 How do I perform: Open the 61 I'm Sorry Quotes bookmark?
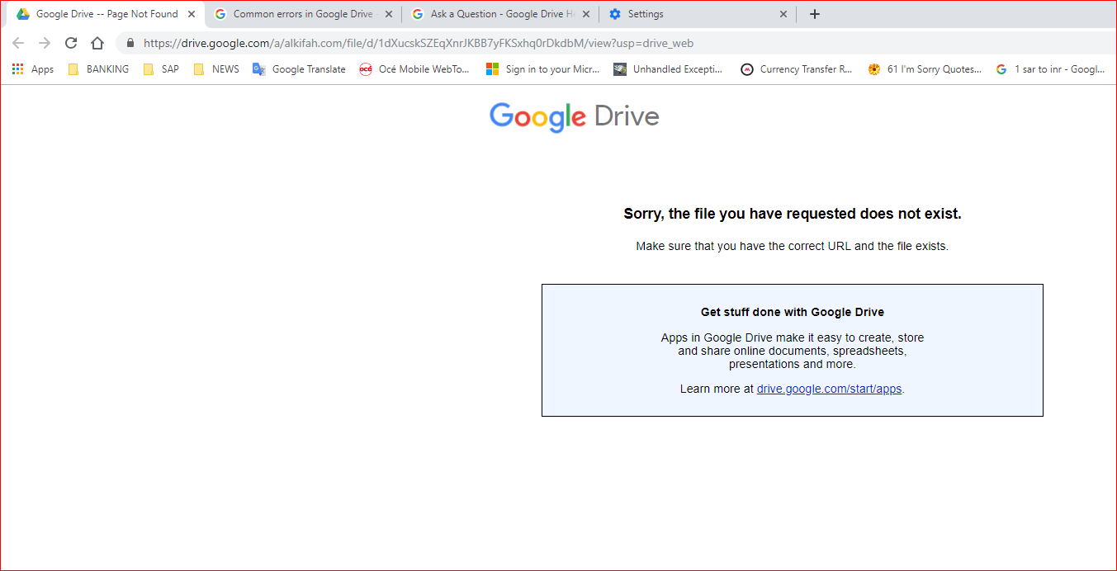[925, 69]
